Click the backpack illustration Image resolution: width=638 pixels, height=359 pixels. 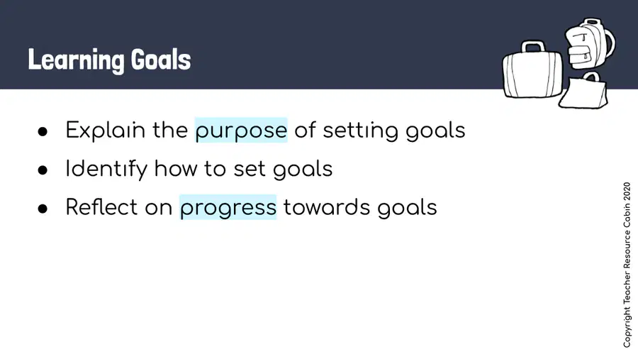point(589,44)
